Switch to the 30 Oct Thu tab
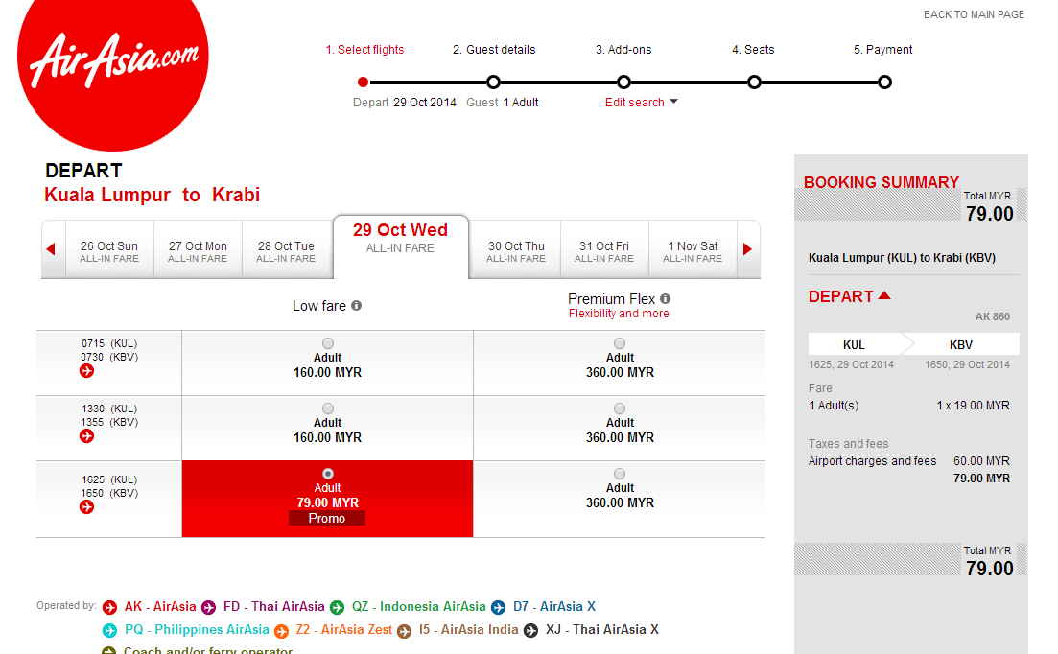 tap(516, 251)
